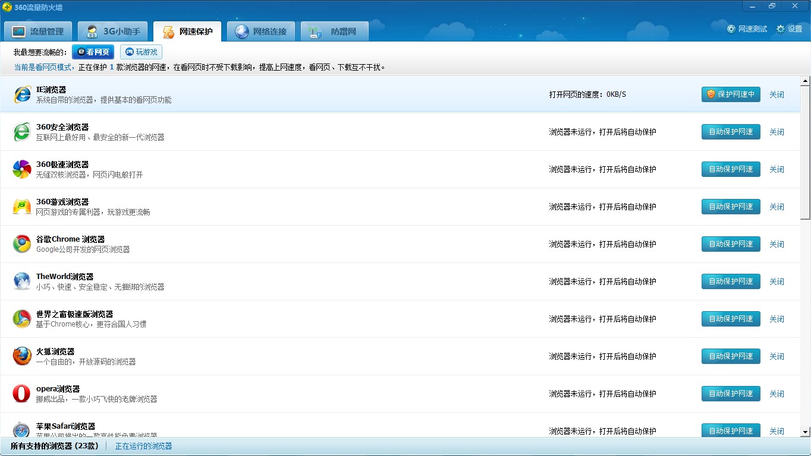Image resolution: width=811 pixels, height=456 pixels.
Task: Click the 苹果Safari浏览器 name text
Action: pos(65,426)
